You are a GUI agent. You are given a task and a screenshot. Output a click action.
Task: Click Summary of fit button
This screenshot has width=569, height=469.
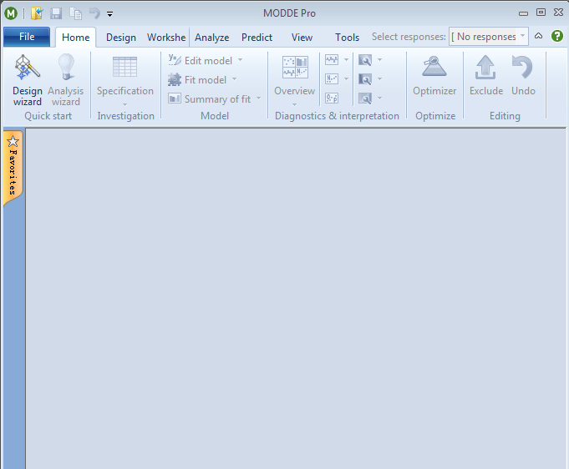(x=210, y=98)
